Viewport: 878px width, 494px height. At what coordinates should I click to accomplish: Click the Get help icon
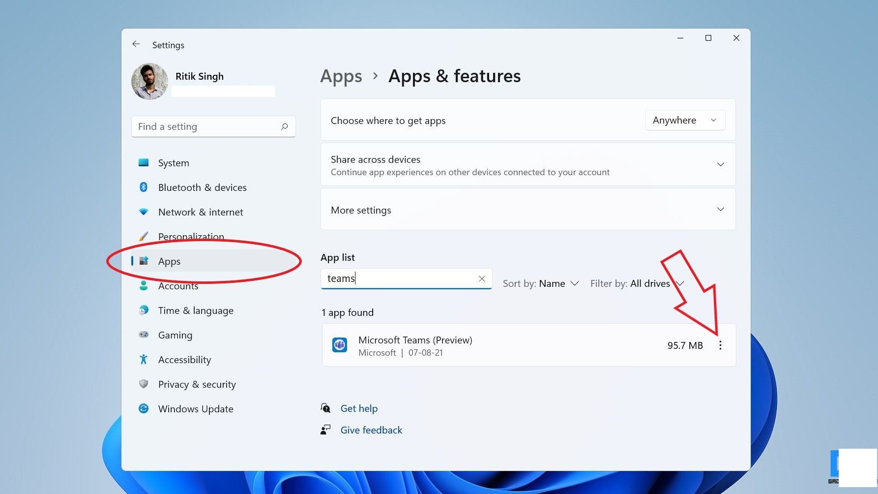[325, 408]
